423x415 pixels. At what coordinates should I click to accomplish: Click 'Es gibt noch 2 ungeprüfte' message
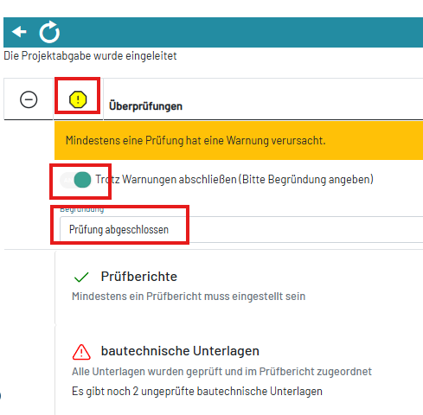point(197,392)
